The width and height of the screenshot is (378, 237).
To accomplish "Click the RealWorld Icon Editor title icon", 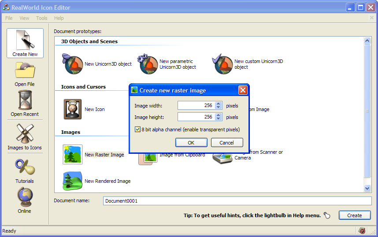I will point(6,7).
